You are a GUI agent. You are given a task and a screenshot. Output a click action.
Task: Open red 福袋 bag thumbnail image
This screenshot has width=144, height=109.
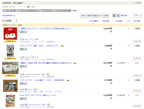pyautogui.click(x=10, y=34)
